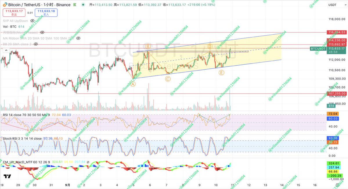Image resolution: width=348 pixels, height=189 pixels.
Task: Select the wave label B circle
Action: pos(148,47)
